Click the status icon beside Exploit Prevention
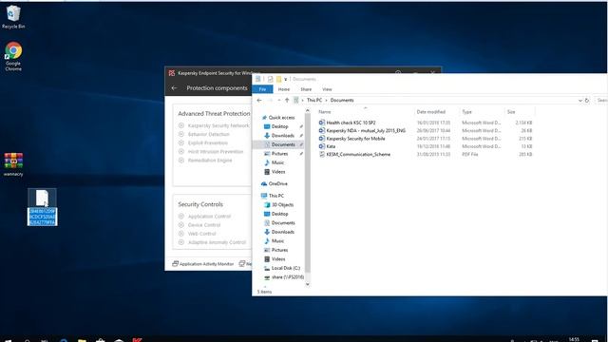This screenshot has height=342, width=608. (x=181, y=142)
